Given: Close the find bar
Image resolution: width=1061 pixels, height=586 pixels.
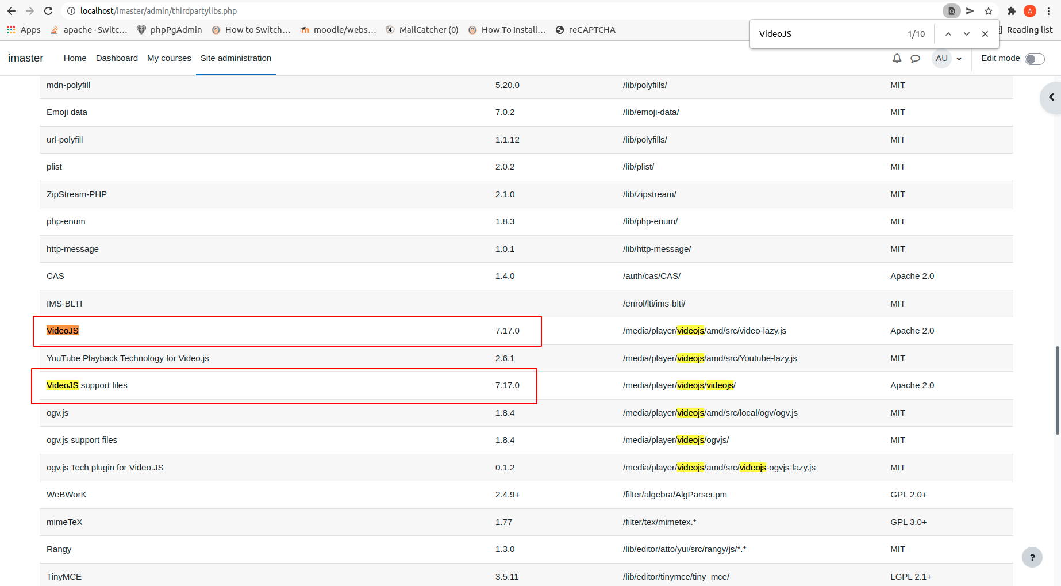Looking at the screenshot, I should [985, 34].
